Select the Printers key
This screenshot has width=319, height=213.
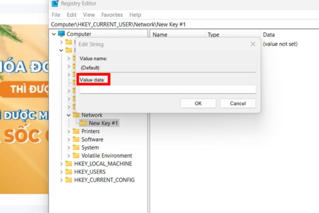coord(90,132)
